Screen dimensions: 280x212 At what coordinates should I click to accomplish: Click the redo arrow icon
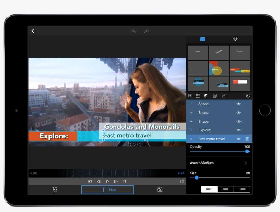pyautogui.click(x=146, y=31)
